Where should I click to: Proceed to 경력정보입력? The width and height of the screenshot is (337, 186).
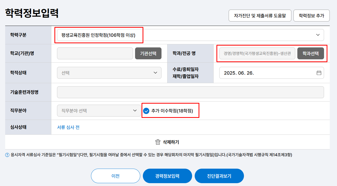pyautogui.click(x=167, y=176)
